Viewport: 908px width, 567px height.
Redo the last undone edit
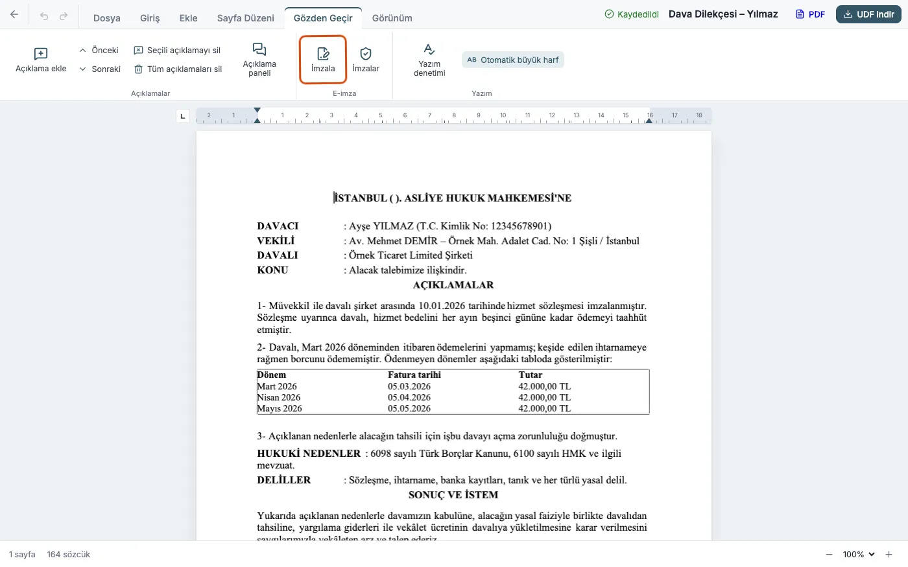[64, 16]
